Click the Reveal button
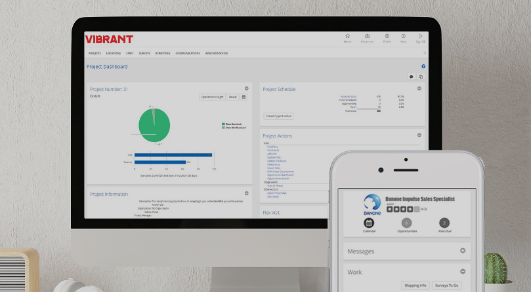Viewport: 531px width, 292px height. click(232, 97)
